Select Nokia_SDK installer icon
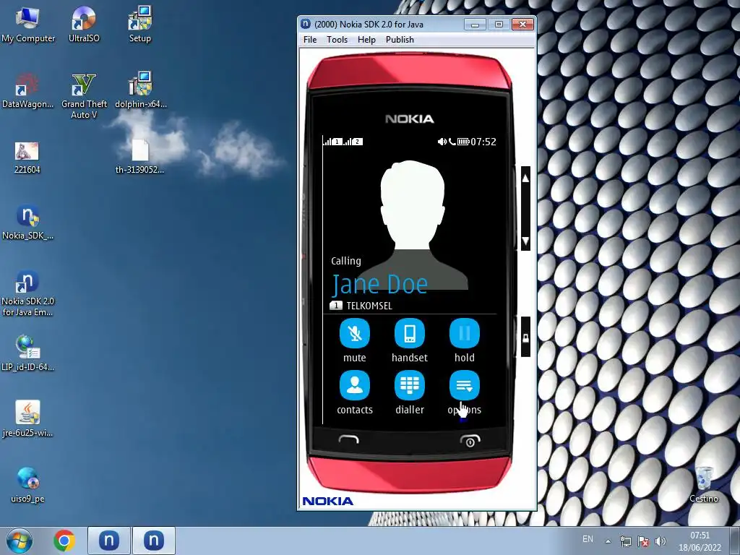740x555 pixels. tap(27, 223)
